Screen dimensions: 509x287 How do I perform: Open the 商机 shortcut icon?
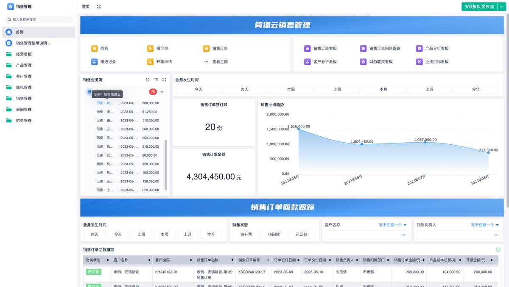94,48
